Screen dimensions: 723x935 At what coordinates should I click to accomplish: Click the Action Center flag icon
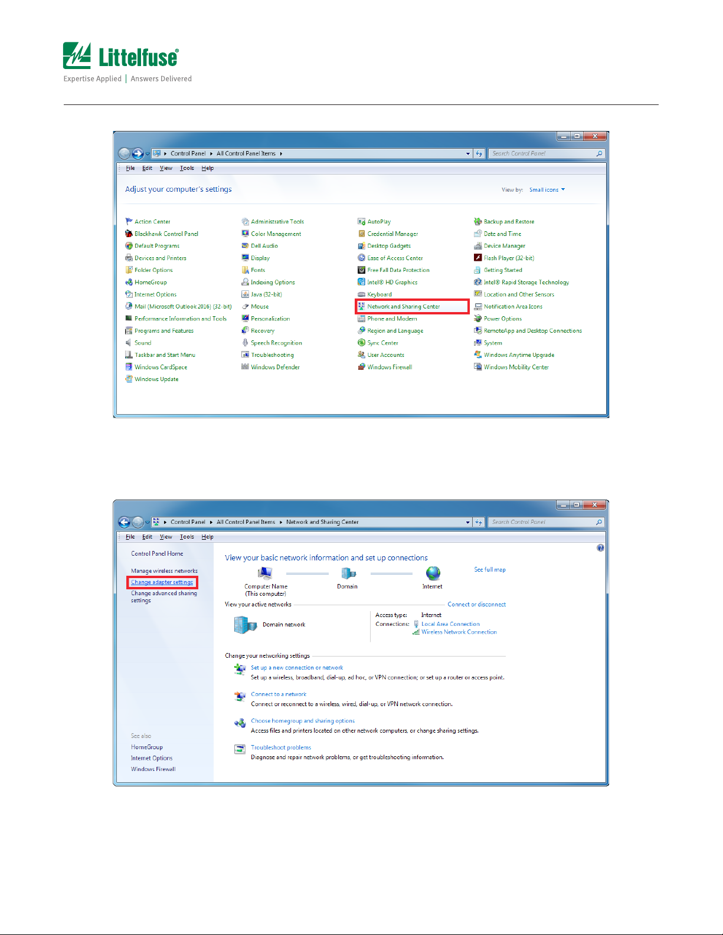[129, 222]
